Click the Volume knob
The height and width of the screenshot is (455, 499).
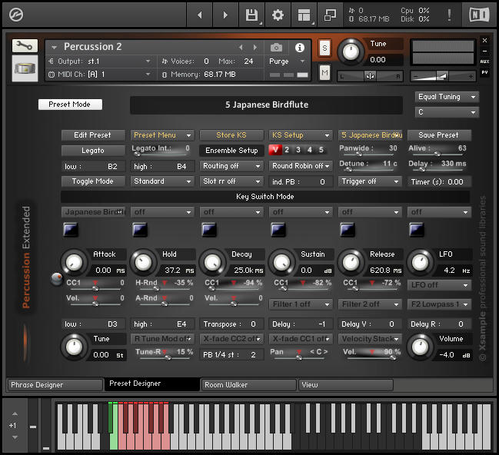pos(420,347)
